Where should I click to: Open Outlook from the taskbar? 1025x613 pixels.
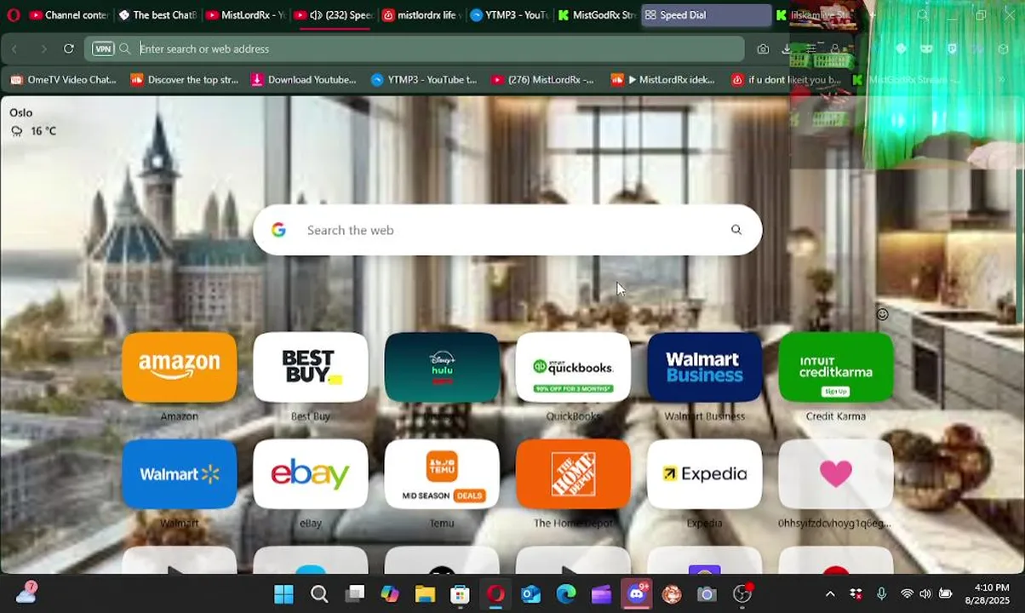pos(531,593)
